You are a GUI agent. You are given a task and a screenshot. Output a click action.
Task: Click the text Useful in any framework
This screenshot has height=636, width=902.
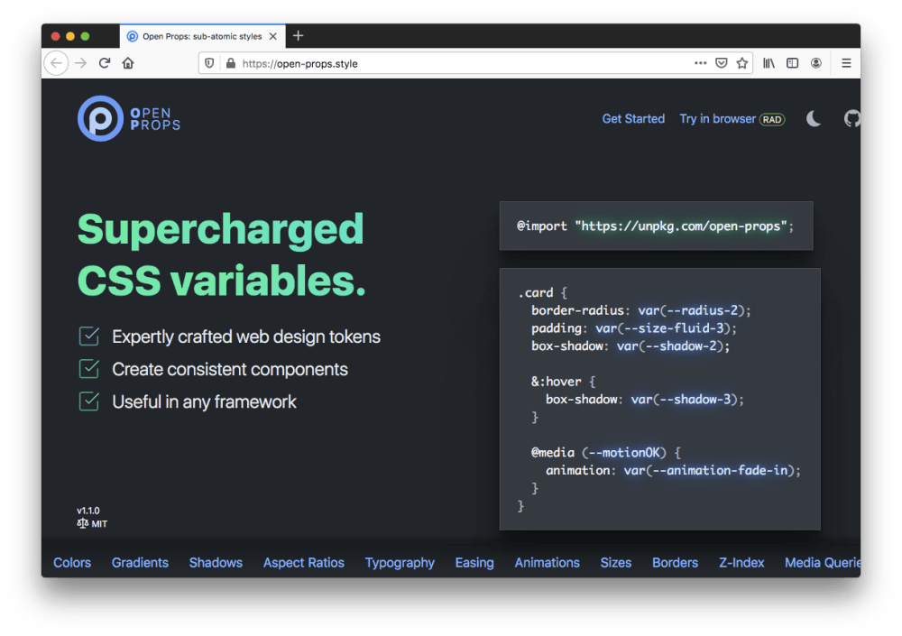[x=204, y=401]
